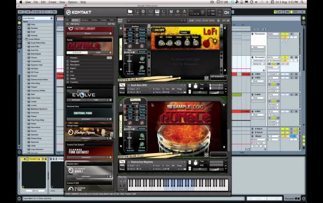323x203 pixels.
Task: Open the Options menu
Action: coord(72,2)
